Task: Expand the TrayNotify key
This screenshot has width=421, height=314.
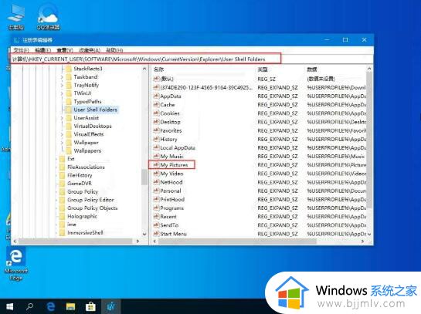Action: coord(62,86)
